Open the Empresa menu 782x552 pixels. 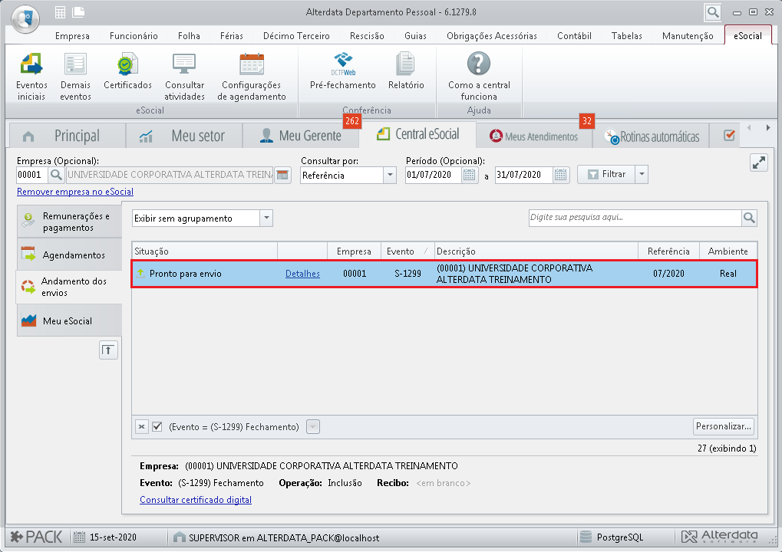click(72, 36)
